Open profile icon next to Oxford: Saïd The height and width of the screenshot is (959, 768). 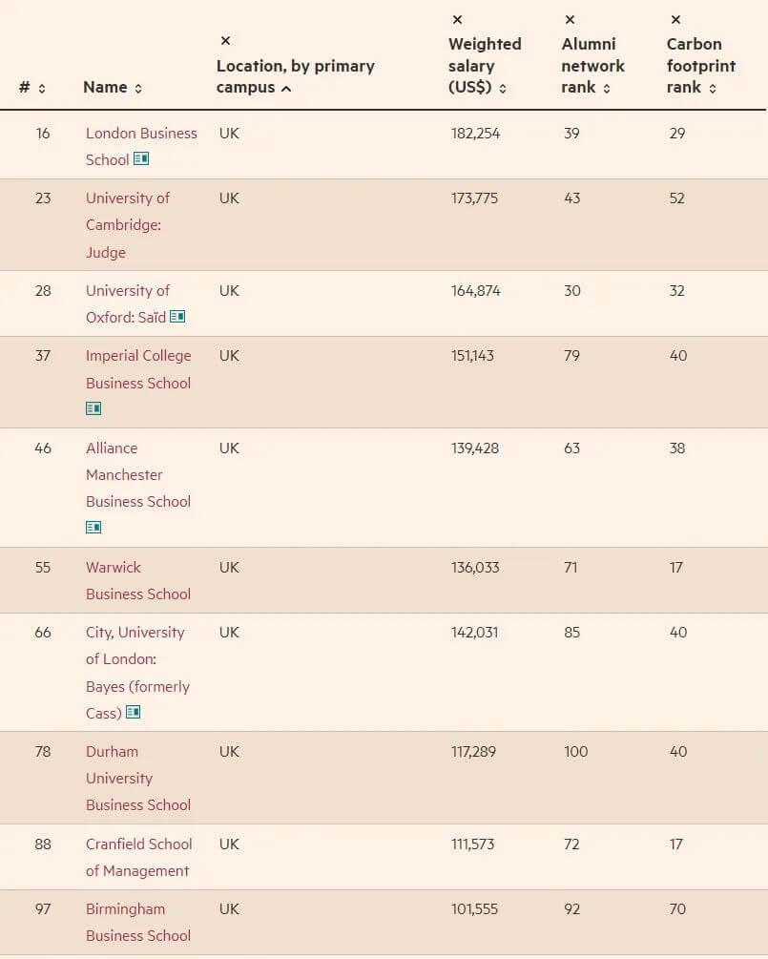tap(177, 317)
